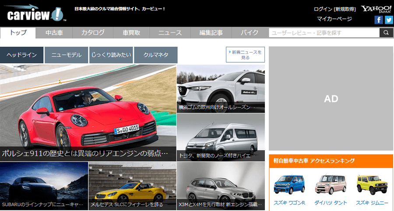The width and height of the screenshot is (394, 211).
Task: Open the Facebook icon
Action: (379, 20)
